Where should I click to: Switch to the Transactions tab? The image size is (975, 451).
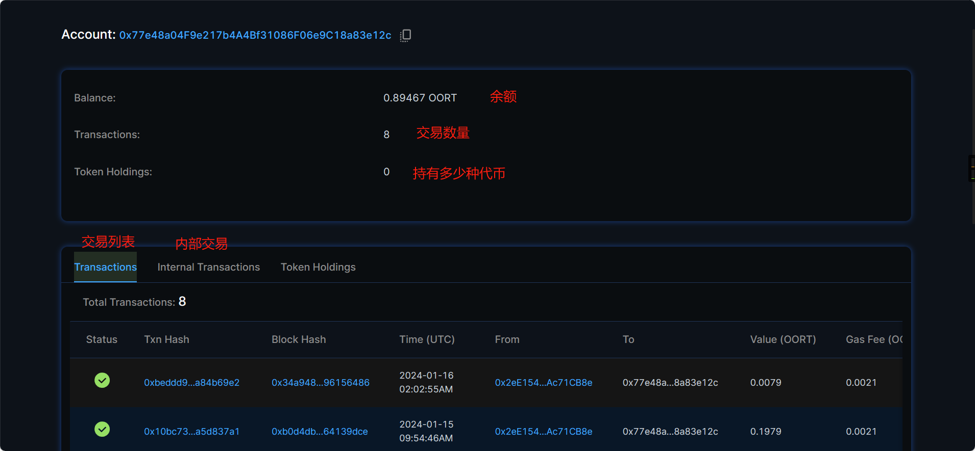105,267
